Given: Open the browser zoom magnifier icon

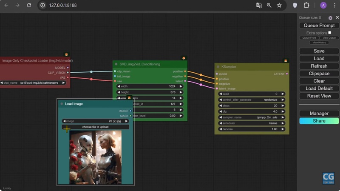Looking at the screenshot, I should [269, 6].
